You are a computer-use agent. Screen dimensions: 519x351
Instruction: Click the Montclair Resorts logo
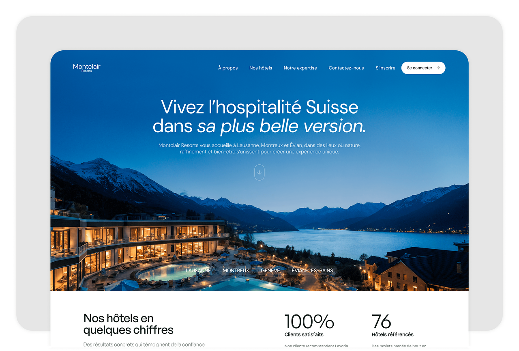[87, 68]
